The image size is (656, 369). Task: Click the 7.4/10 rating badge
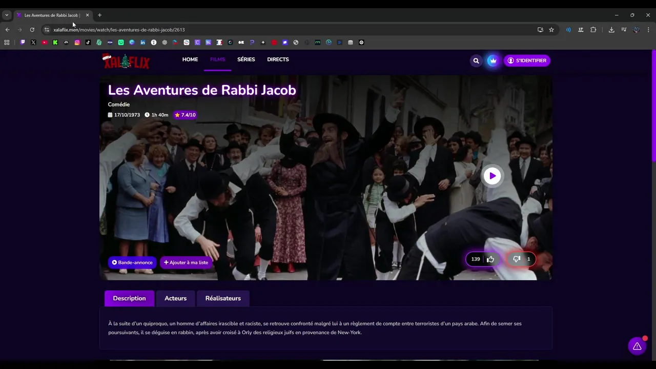(185, 115)
